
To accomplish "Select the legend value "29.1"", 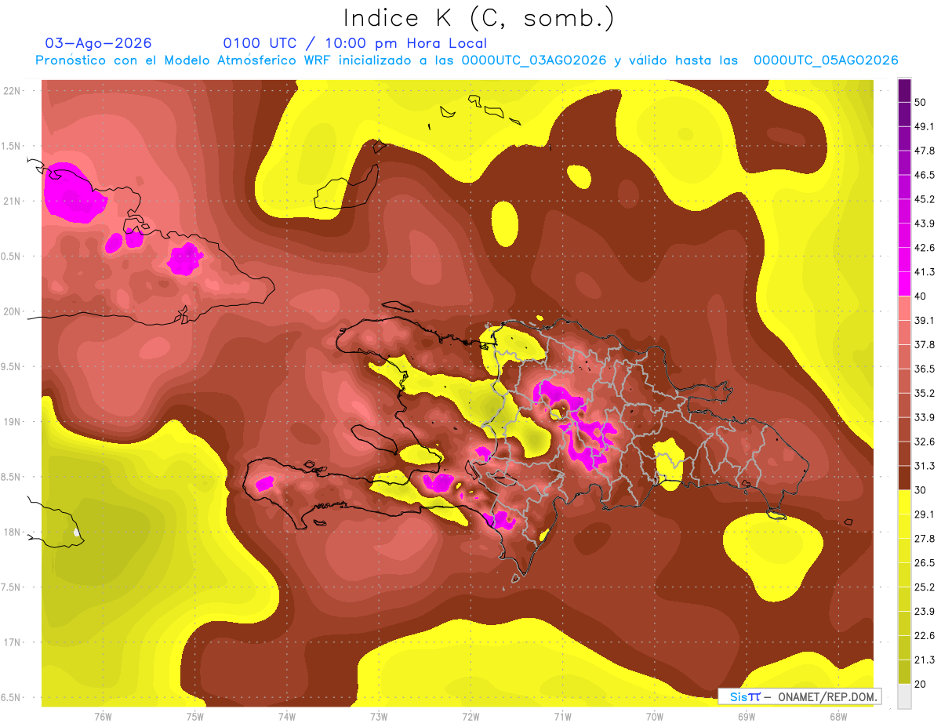I will 924,514.
